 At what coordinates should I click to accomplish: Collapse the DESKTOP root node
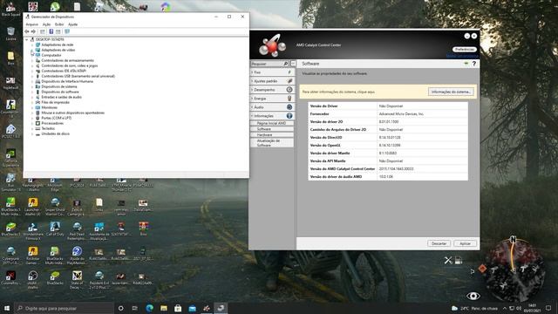pos(27,39)
